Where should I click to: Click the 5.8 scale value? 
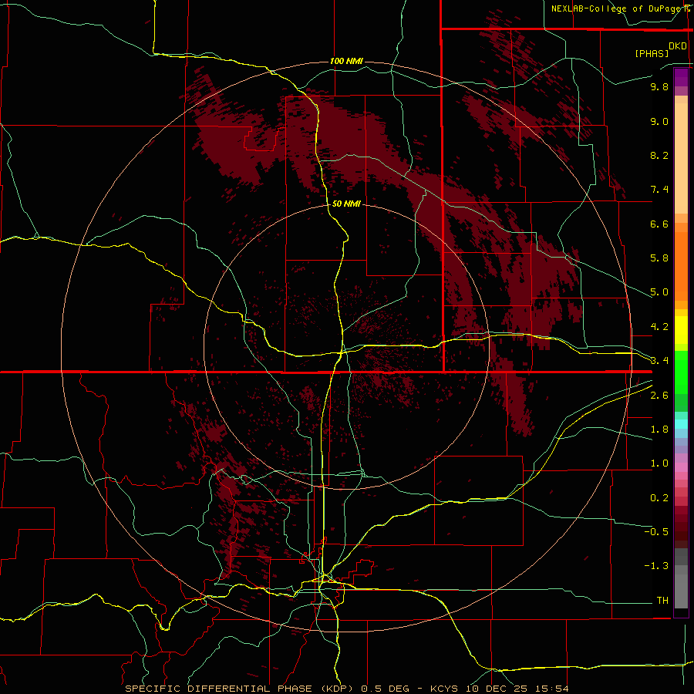point(659,258)
